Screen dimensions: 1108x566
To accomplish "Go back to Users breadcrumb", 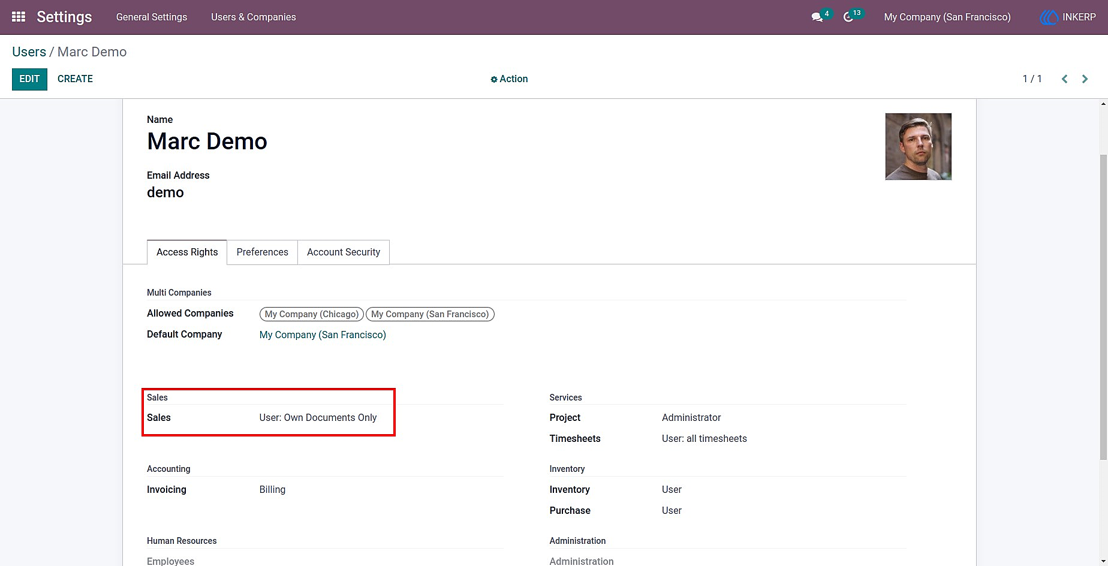I will point(29,52).
